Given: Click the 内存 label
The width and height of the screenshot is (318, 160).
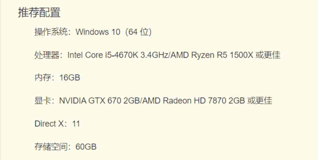Looking at the screenshot, I should click(43, 78).
